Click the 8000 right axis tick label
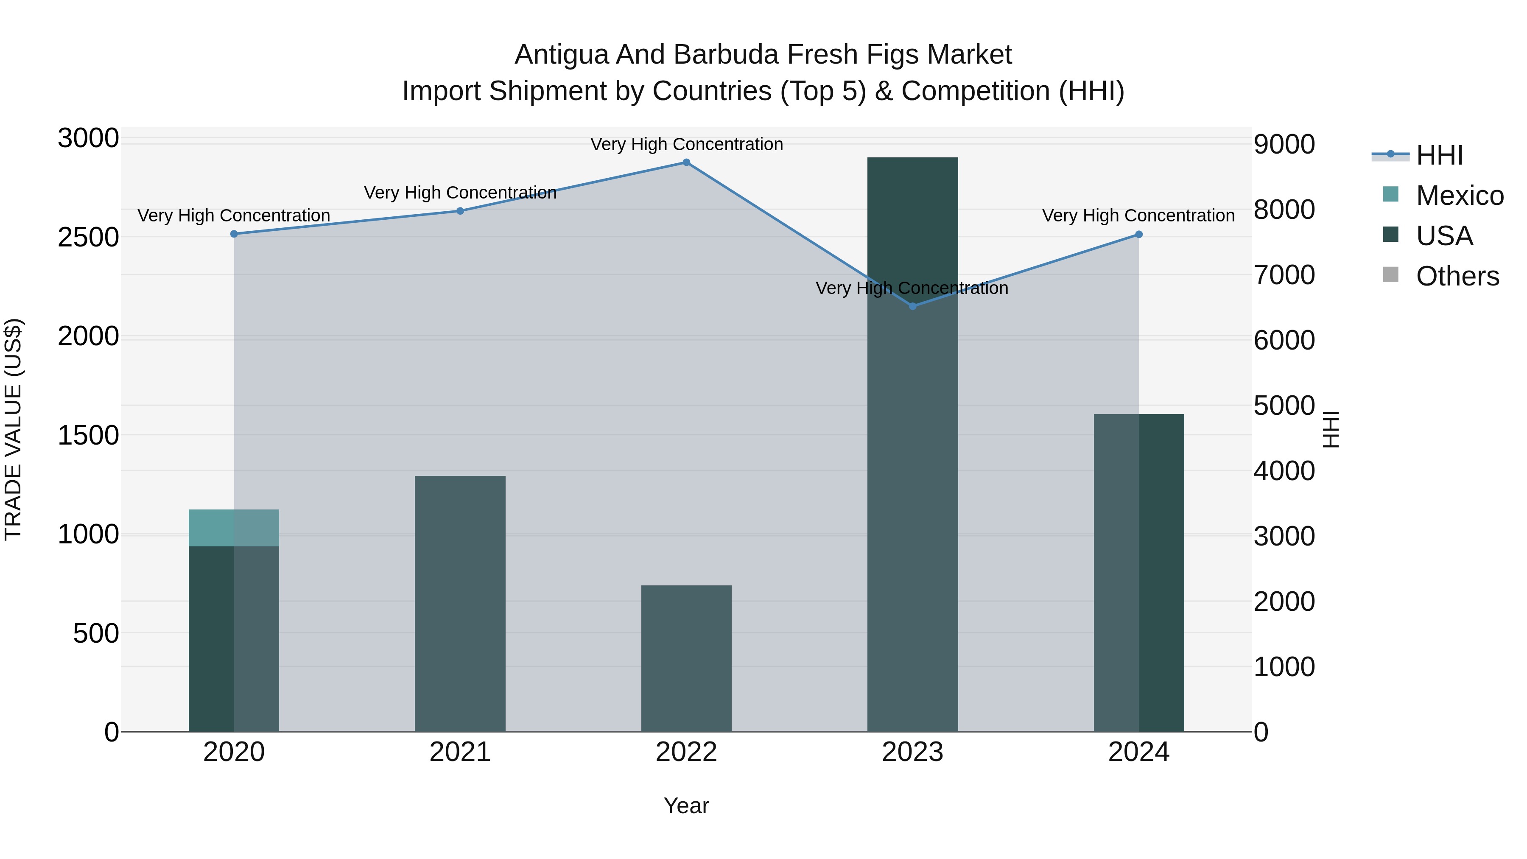The height and width of the screenshot is (859, 1527). (1284, 210)
